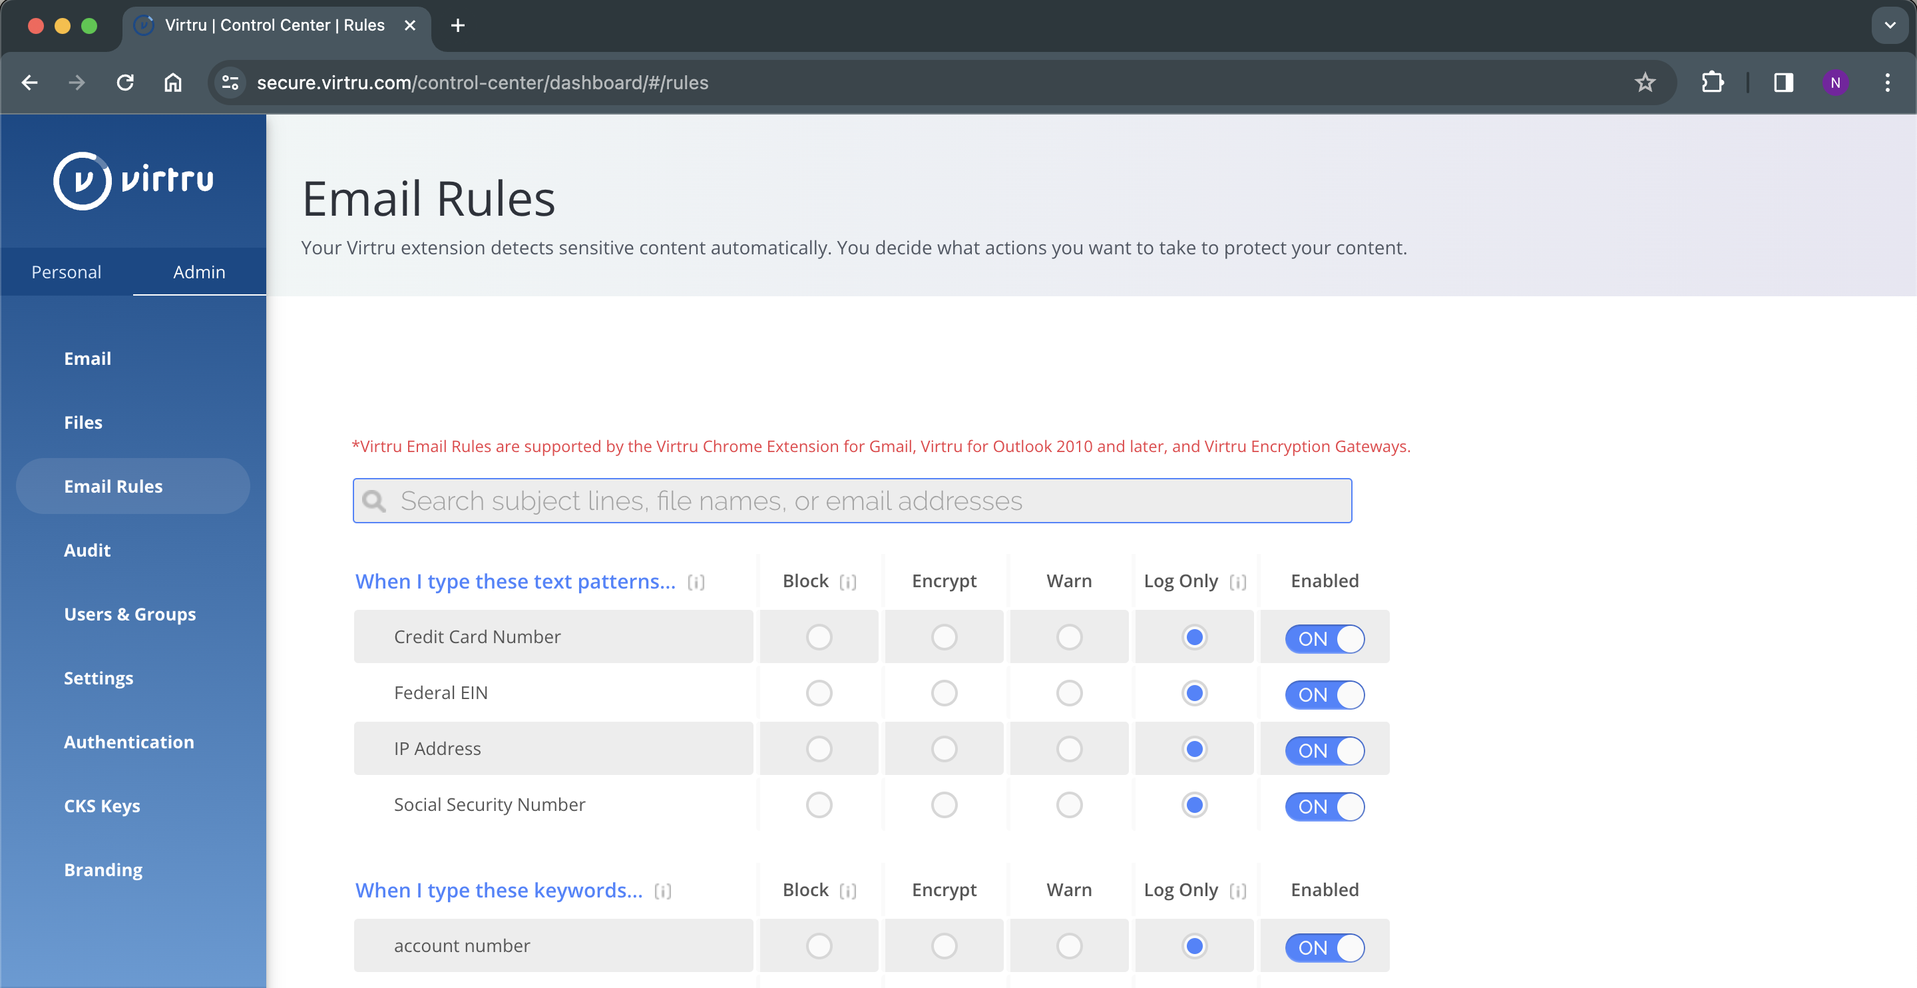Image resolution: width=1917 pixels, height=988 pixels.
Task: Click 'When I type these text patterns...' heading
Action: pos(516,581)
